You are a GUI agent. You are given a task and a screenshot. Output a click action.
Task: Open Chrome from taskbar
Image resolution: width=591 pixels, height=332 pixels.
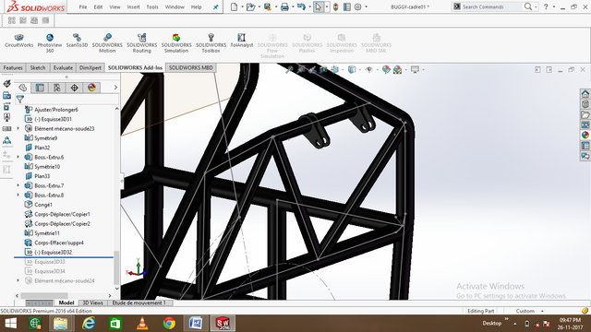pos(169,324)
